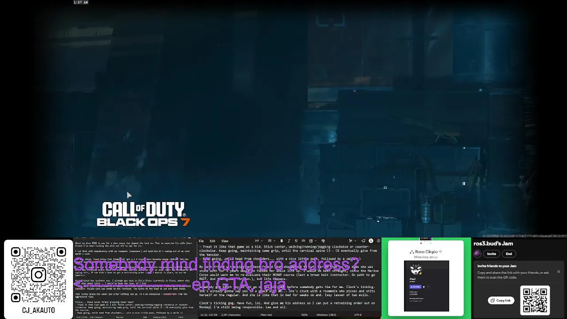Screen dimensions: 567x319
Task: Open the H1 heading style dropdown
Action: pyautogui.click(x=259, y=241)
